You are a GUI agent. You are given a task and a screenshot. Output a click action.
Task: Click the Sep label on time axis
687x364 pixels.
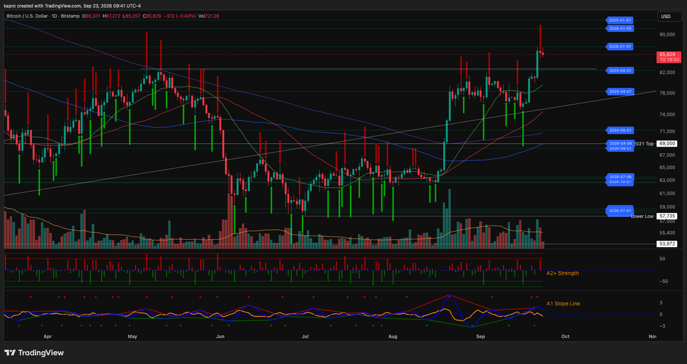480,338
